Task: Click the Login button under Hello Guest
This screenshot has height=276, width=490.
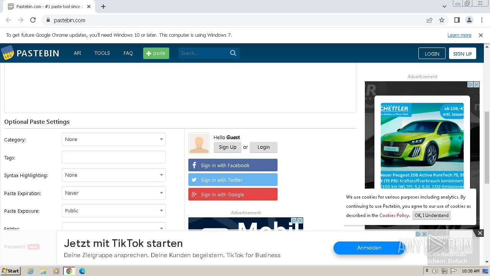Action: 263,147
